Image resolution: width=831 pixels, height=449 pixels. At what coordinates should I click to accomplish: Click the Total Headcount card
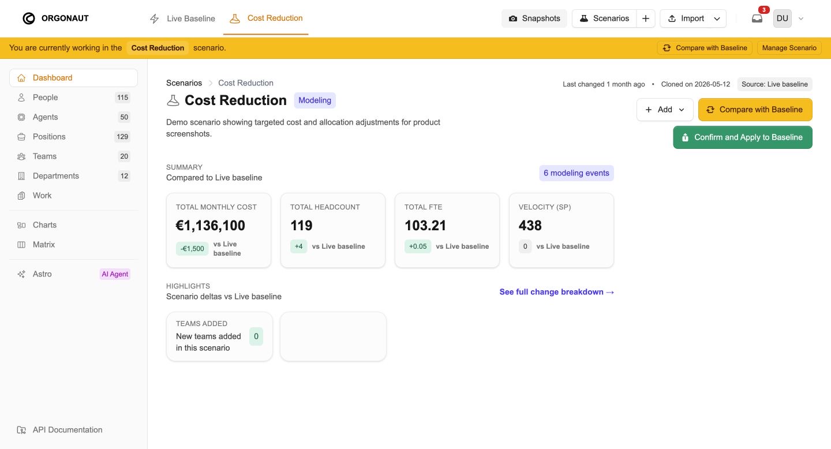333,230
